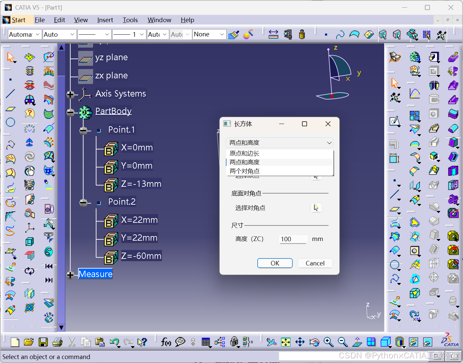Open the two-point box type dropdown

(280, 143)
